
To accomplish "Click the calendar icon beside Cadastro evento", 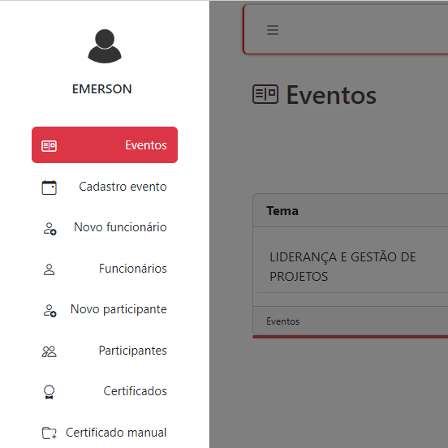I will [x=50, y=187].
